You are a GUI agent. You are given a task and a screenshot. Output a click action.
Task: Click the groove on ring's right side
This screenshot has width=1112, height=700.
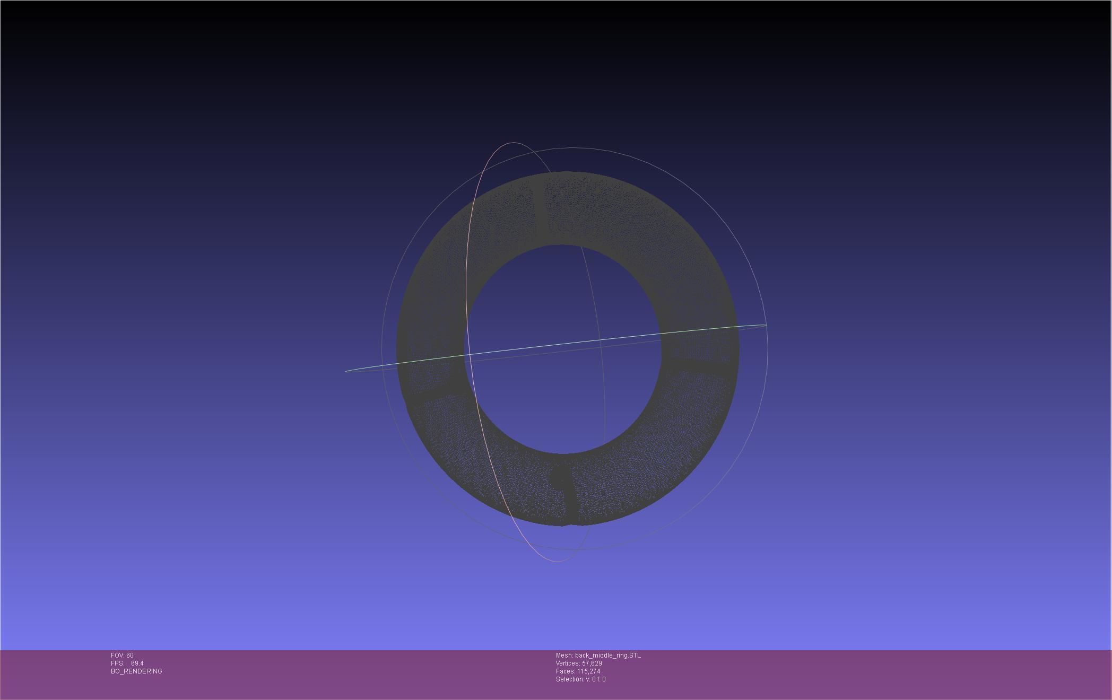coord(700,364)
